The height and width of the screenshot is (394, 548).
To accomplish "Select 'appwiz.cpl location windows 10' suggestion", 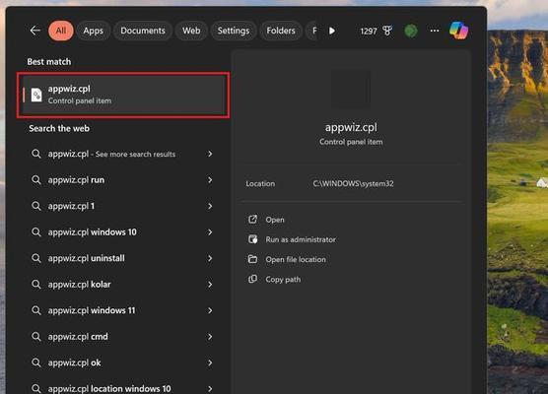I will (x=123, y=388).
